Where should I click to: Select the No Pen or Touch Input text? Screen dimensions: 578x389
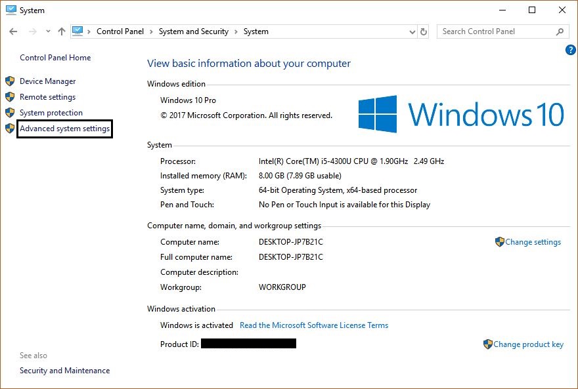[x=344, y=205]
